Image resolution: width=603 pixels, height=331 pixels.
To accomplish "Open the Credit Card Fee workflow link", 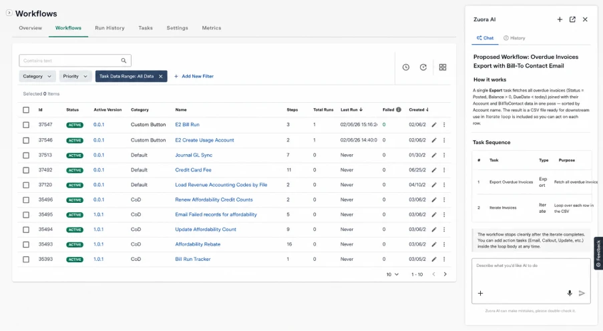I will coord(193,170).
